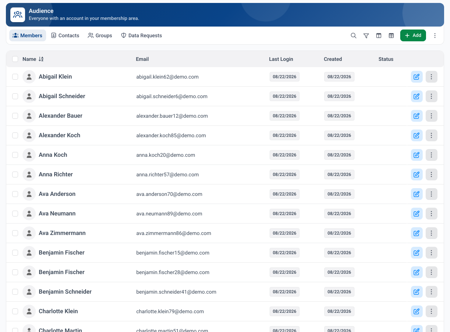The height and width of the screenshot is (332, 450).
Task: Open more actions for Abigail Klein
Action: tap(432, 77)
